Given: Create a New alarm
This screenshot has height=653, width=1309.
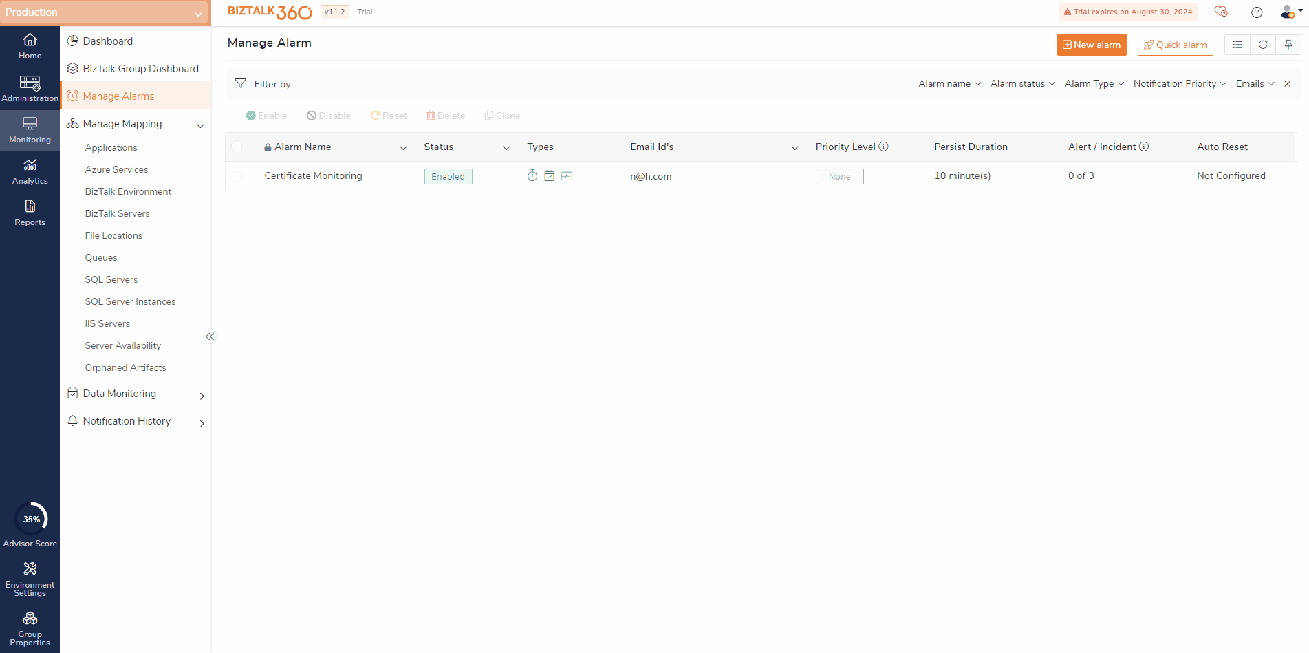Looking at the screenshot, I should [x=1091, y=44].
